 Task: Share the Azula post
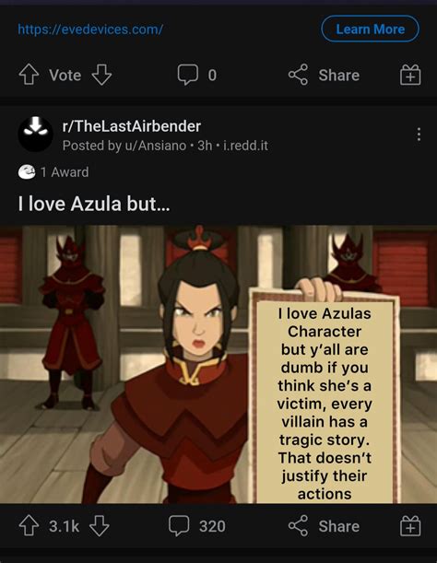click(324, 525)
